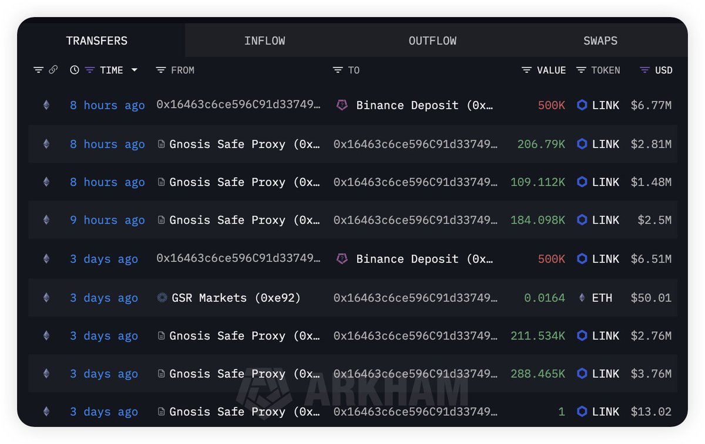Open the chain filter icon in the header

click(38, 70)
